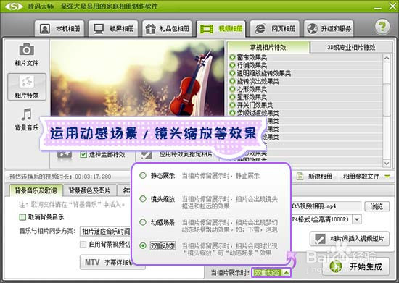
Task: Switch to 3D或专业相片特效 tab
Action: [x=351, y=47]
